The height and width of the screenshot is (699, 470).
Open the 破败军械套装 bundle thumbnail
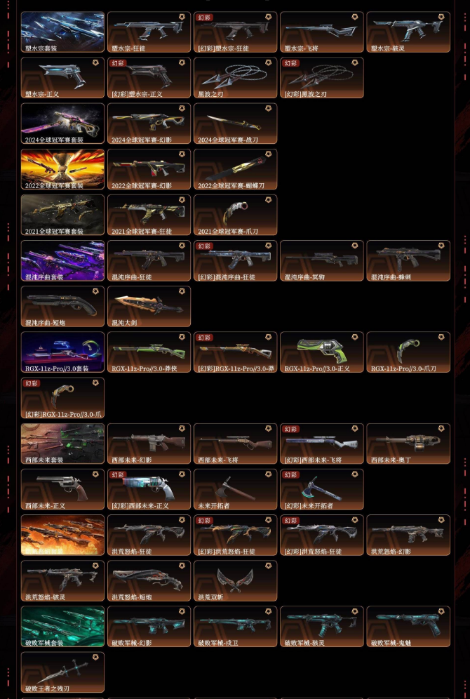[62, 626]
